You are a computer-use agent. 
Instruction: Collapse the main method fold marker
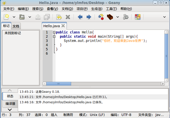(x=54, y=36)
